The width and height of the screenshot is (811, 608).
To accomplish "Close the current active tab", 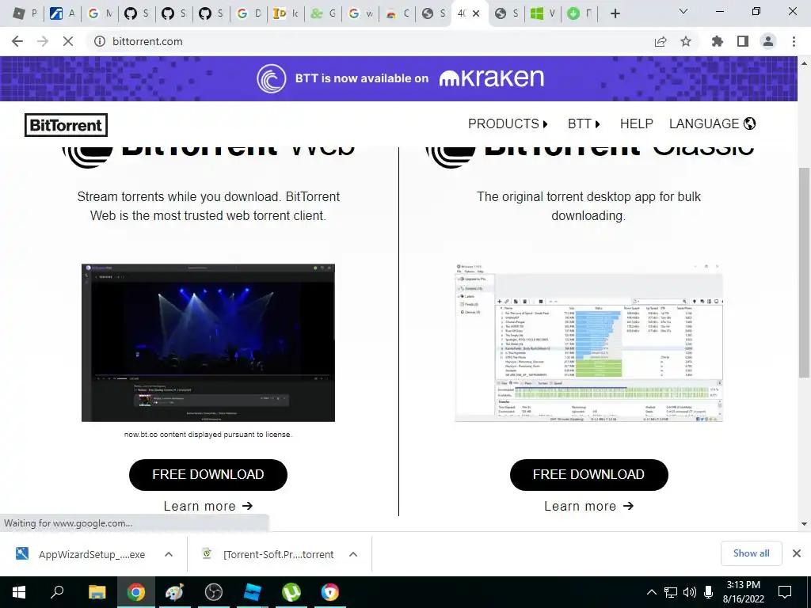I will (476, 13).
